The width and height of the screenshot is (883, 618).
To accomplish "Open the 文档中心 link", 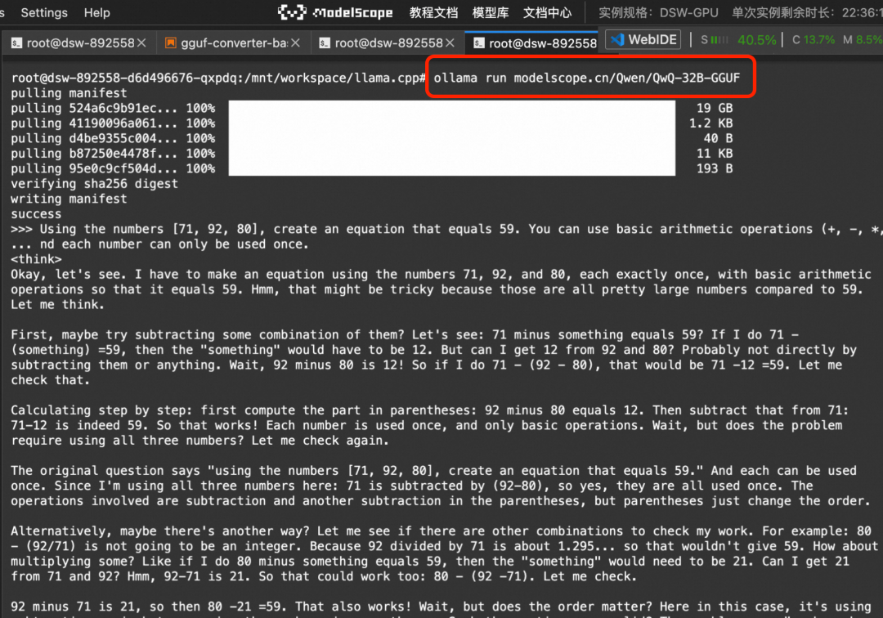I will coord(547,12).
